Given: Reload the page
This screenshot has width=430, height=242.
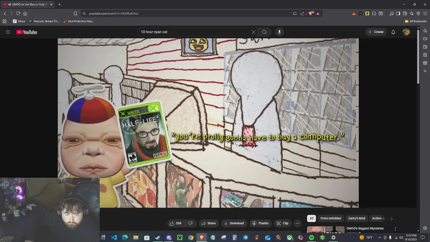Looking at the screenshot, I should (18, 13).
